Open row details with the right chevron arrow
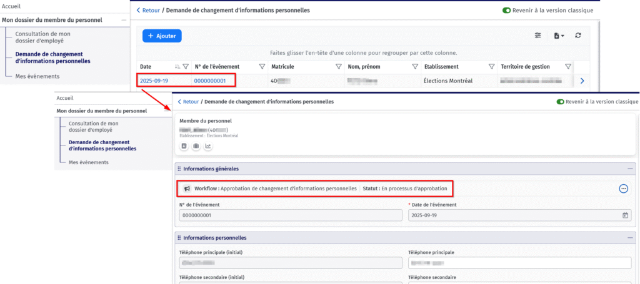The height and width of the screenshot is (284, 640). click(x=582, y=81)
